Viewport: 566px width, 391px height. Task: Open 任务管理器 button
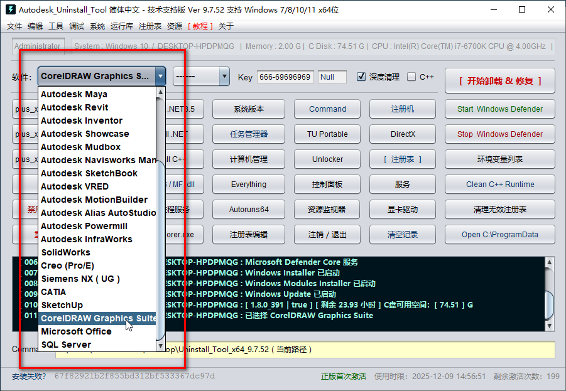tap(249, 134)
